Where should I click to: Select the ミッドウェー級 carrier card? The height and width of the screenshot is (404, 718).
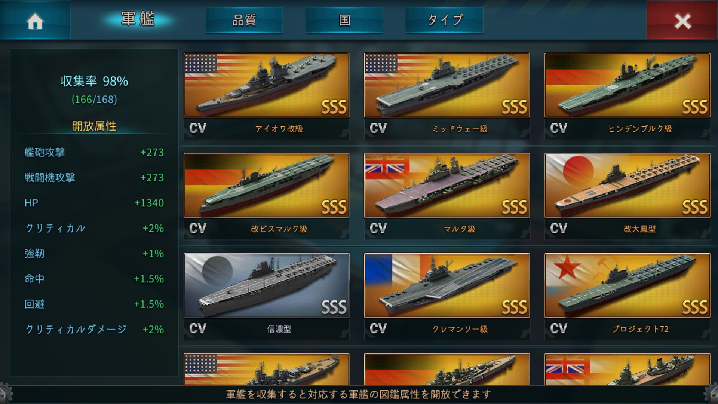447,96
